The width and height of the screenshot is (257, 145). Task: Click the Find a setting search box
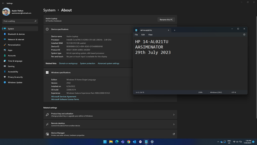pos(20,21)
